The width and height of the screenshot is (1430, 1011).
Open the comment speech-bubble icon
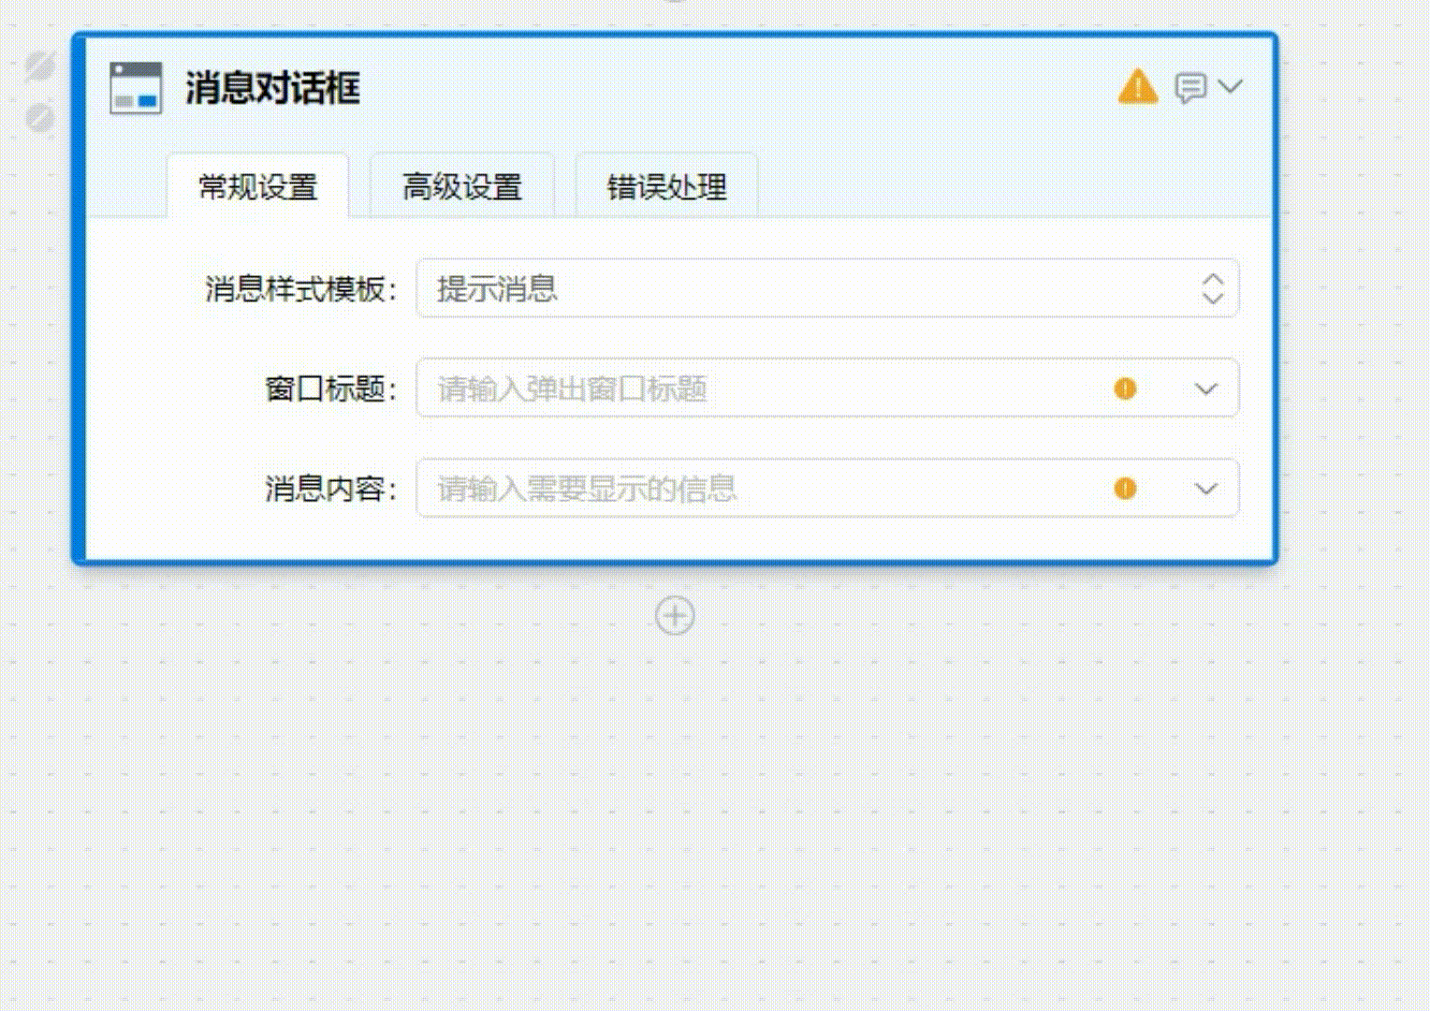[1189, 88]
